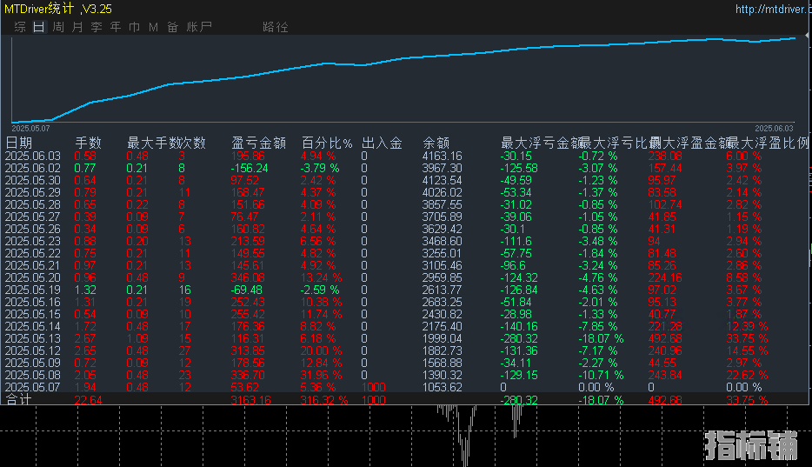Click the 出入金 column header
The image size is (812, 467).
(383, 143)
